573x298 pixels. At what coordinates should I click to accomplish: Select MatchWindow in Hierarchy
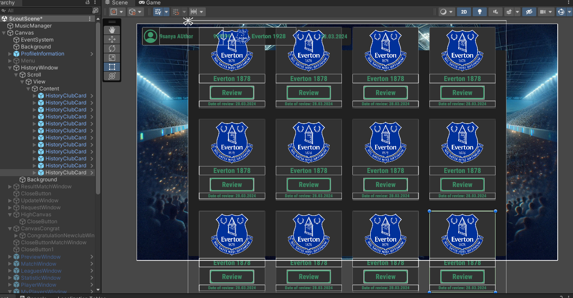pyautogui.click(x=39, y=264)
